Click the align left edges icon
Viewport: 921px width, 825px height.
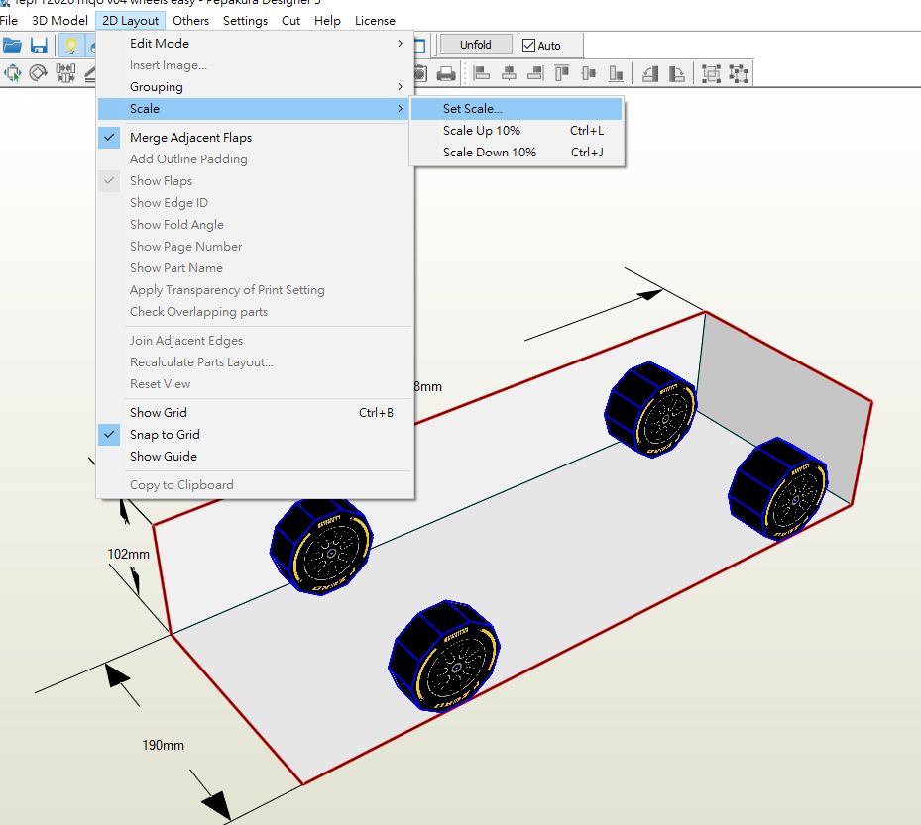click(482, 73)
